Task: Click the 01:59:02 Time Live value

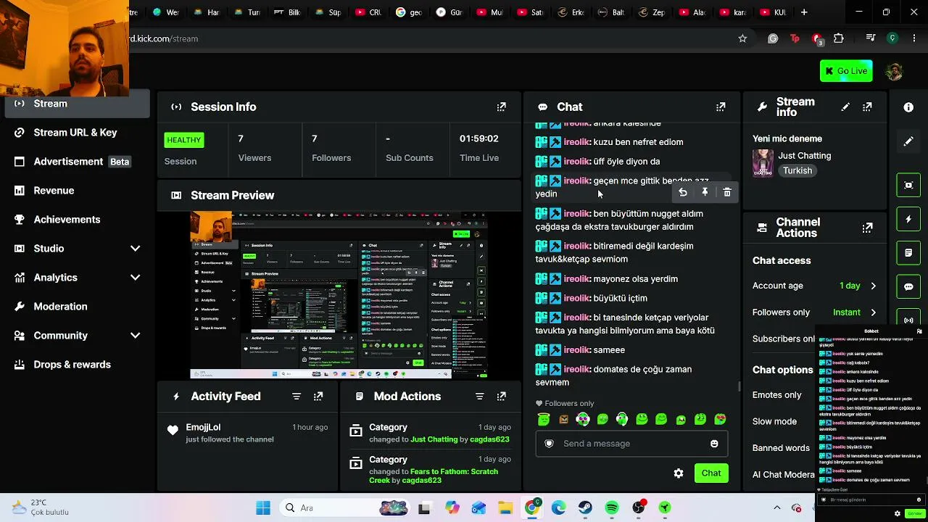Action: click(x=478, y=138)
